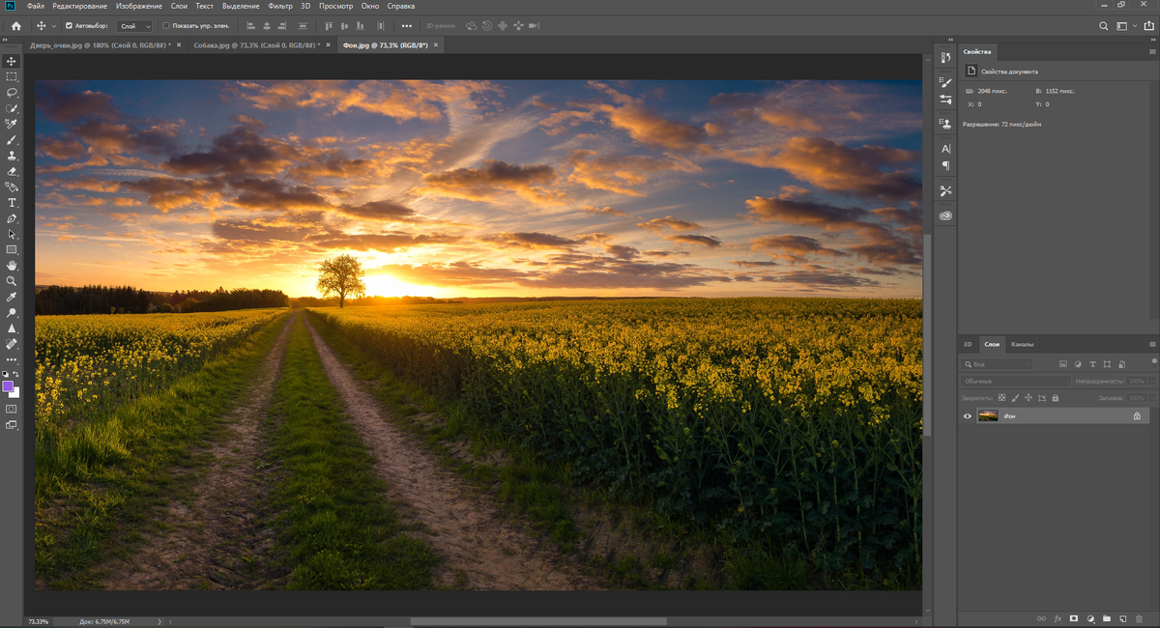This screenshot has width=1160, height=628.
Task: Open the Заливка fill dropdown arrow
Action: coord(1152,397)
